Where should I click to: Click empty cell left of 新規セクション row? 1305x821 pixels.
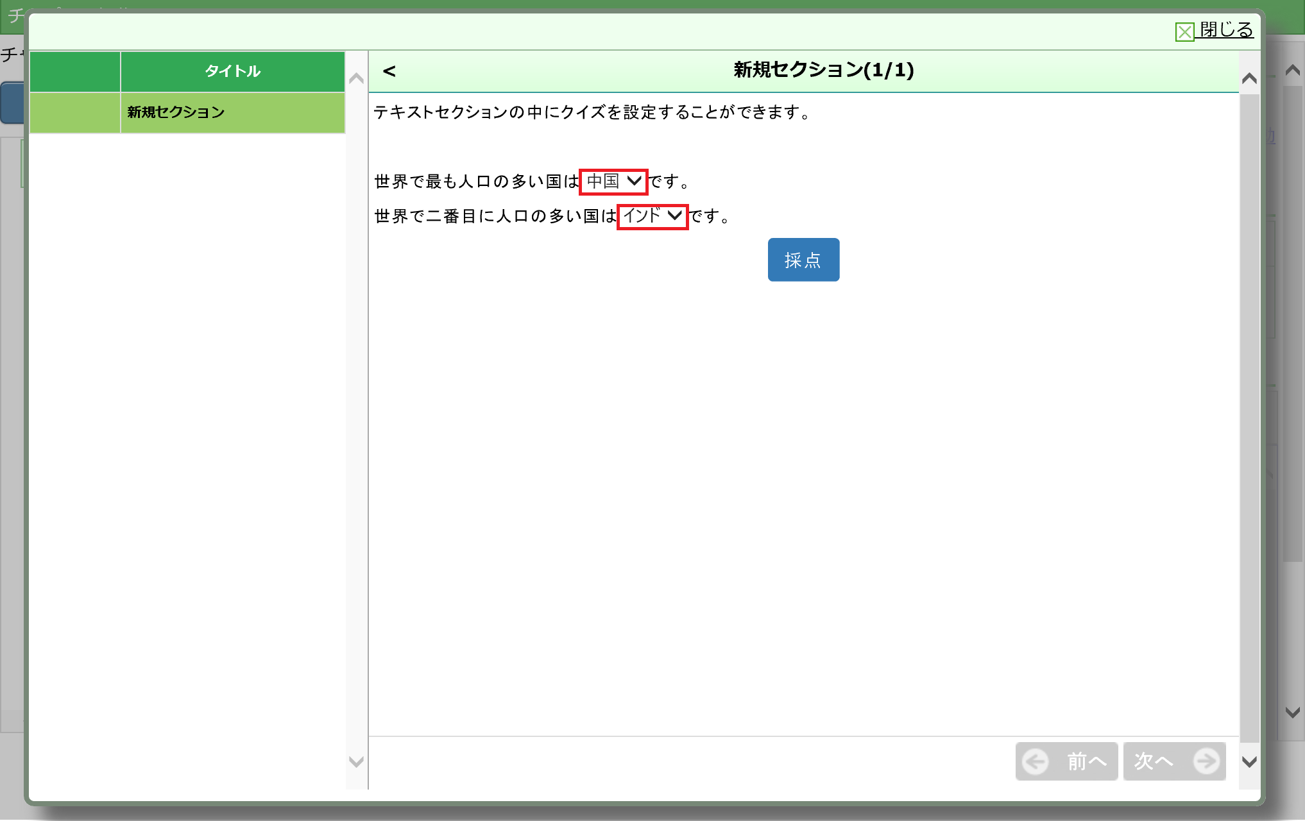tap(75, 113)
